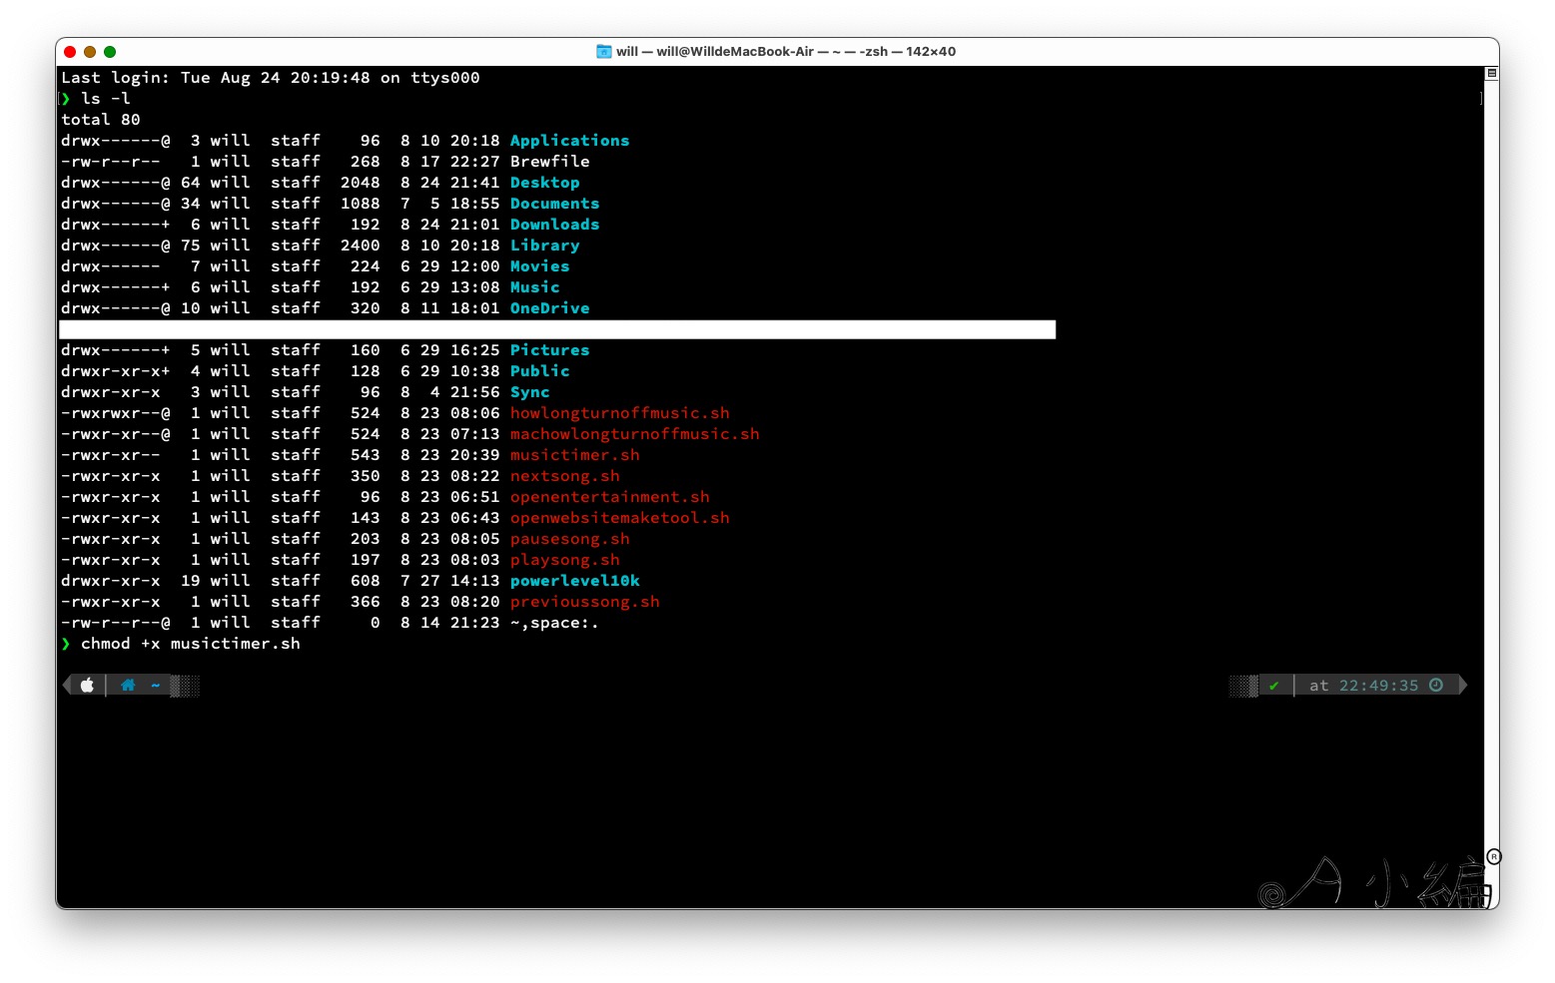Click musictimer.sh in the file listing

(x=574, y=455)
